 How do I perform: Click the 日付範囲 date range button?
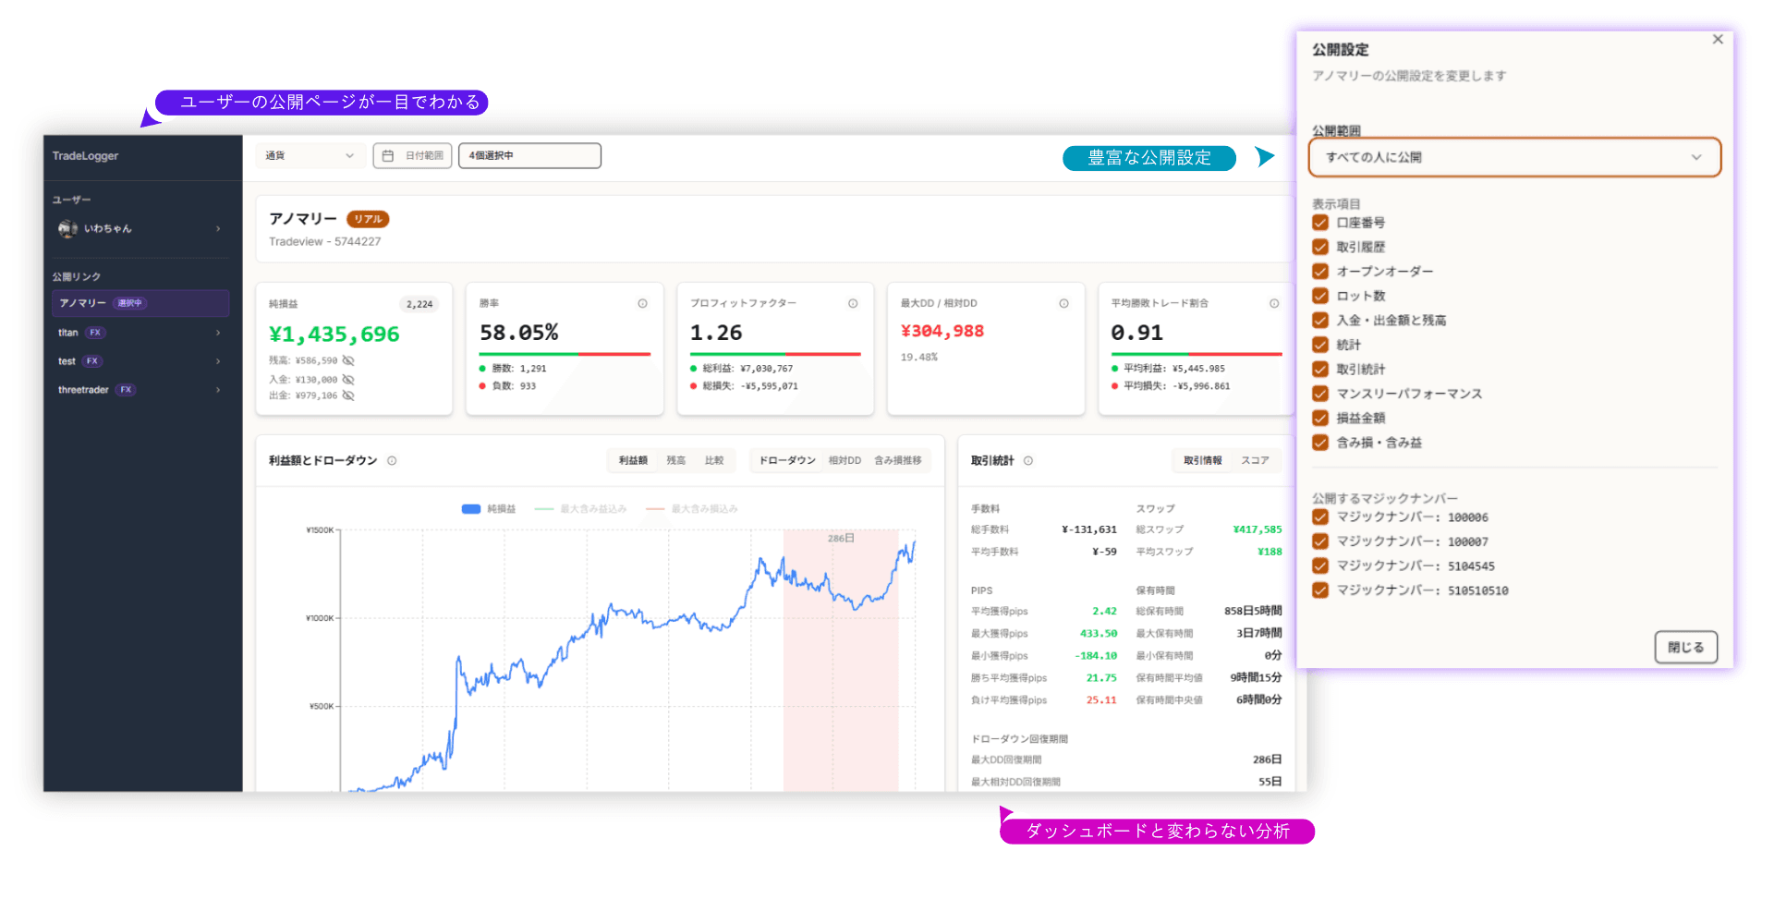(x=413, y=156)
